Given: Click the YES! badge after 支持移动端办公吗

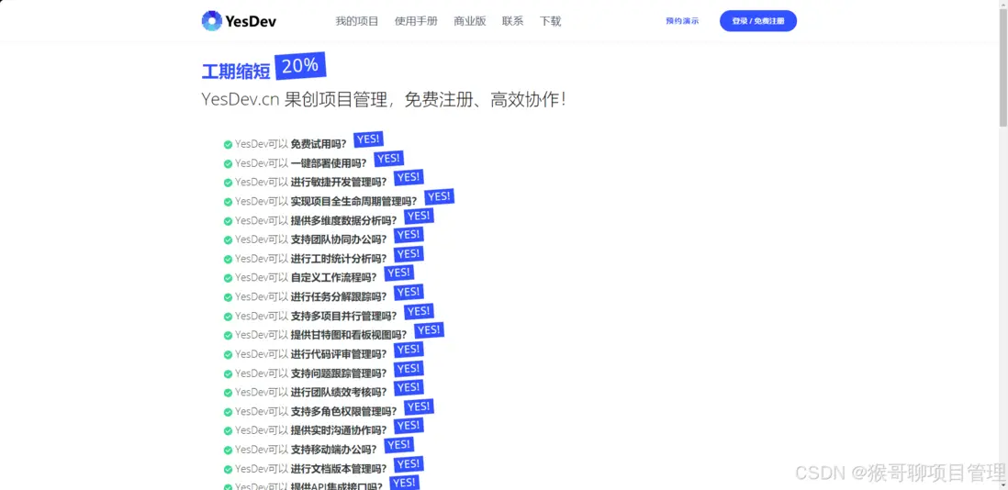Looking at the screenshot, I should (398, 444).
